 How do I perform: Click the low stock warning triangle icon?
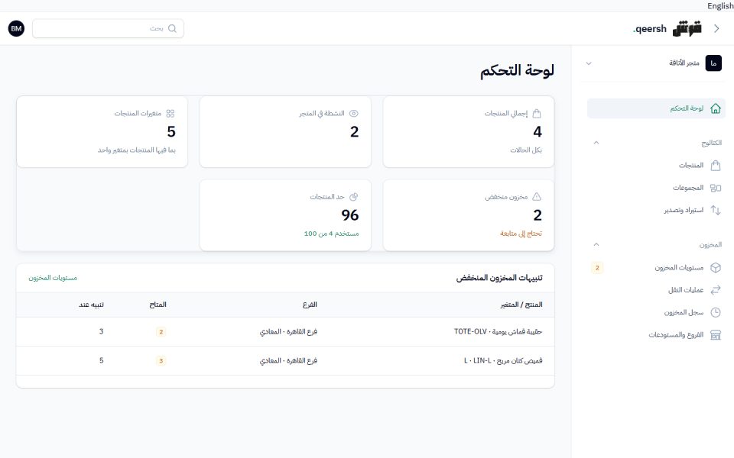pos(537,197)
